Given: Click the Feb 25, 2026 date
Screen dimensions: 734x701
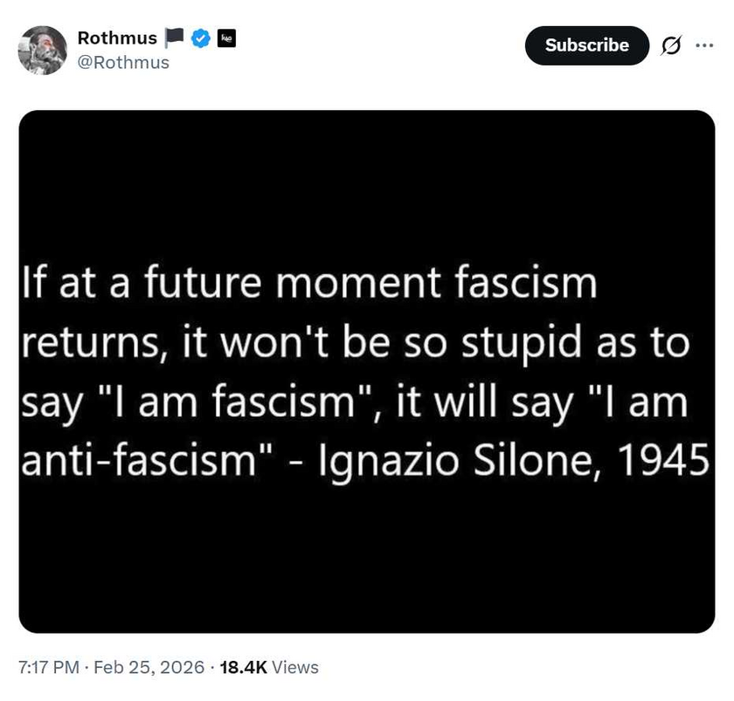Looking at the screenshot, I should pyautogui.click(x=147, y=668).
